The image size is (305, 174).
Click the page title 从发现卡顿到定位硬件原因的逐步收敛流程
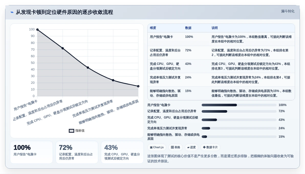click(x=64, y=12)
